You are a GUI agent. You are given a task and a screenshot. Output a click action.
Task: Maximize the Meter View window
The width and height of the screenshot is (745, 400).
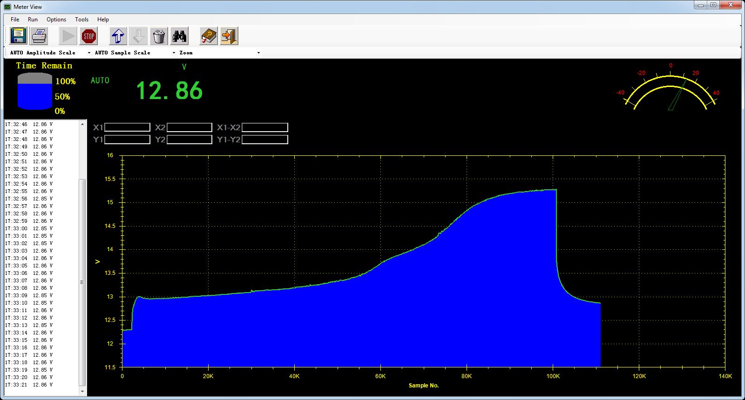pyautogui.click(x=713, y=5)
